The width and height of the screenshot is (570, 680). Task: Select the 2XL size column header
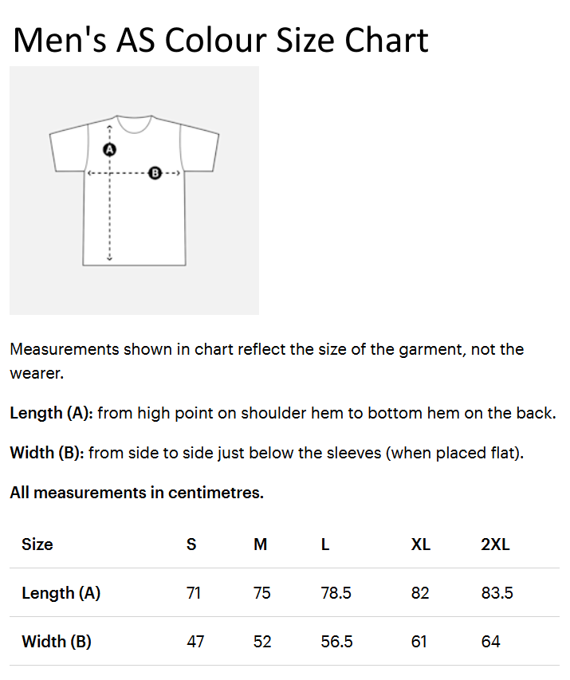(495, 544)
